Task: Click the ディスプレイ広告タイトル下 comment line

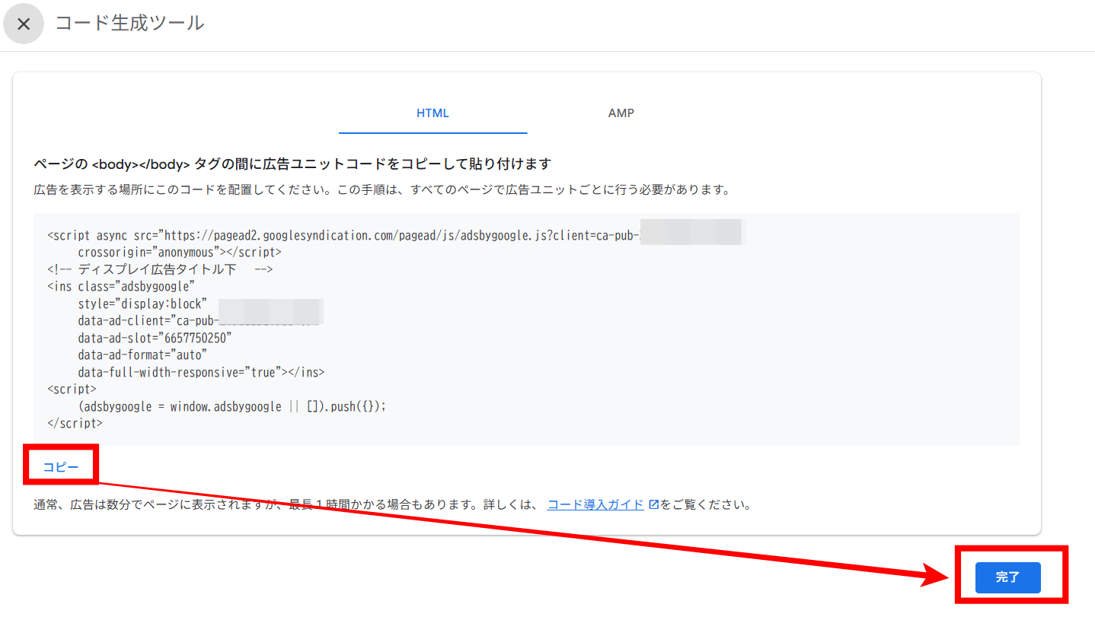Action: pos(160,269)
